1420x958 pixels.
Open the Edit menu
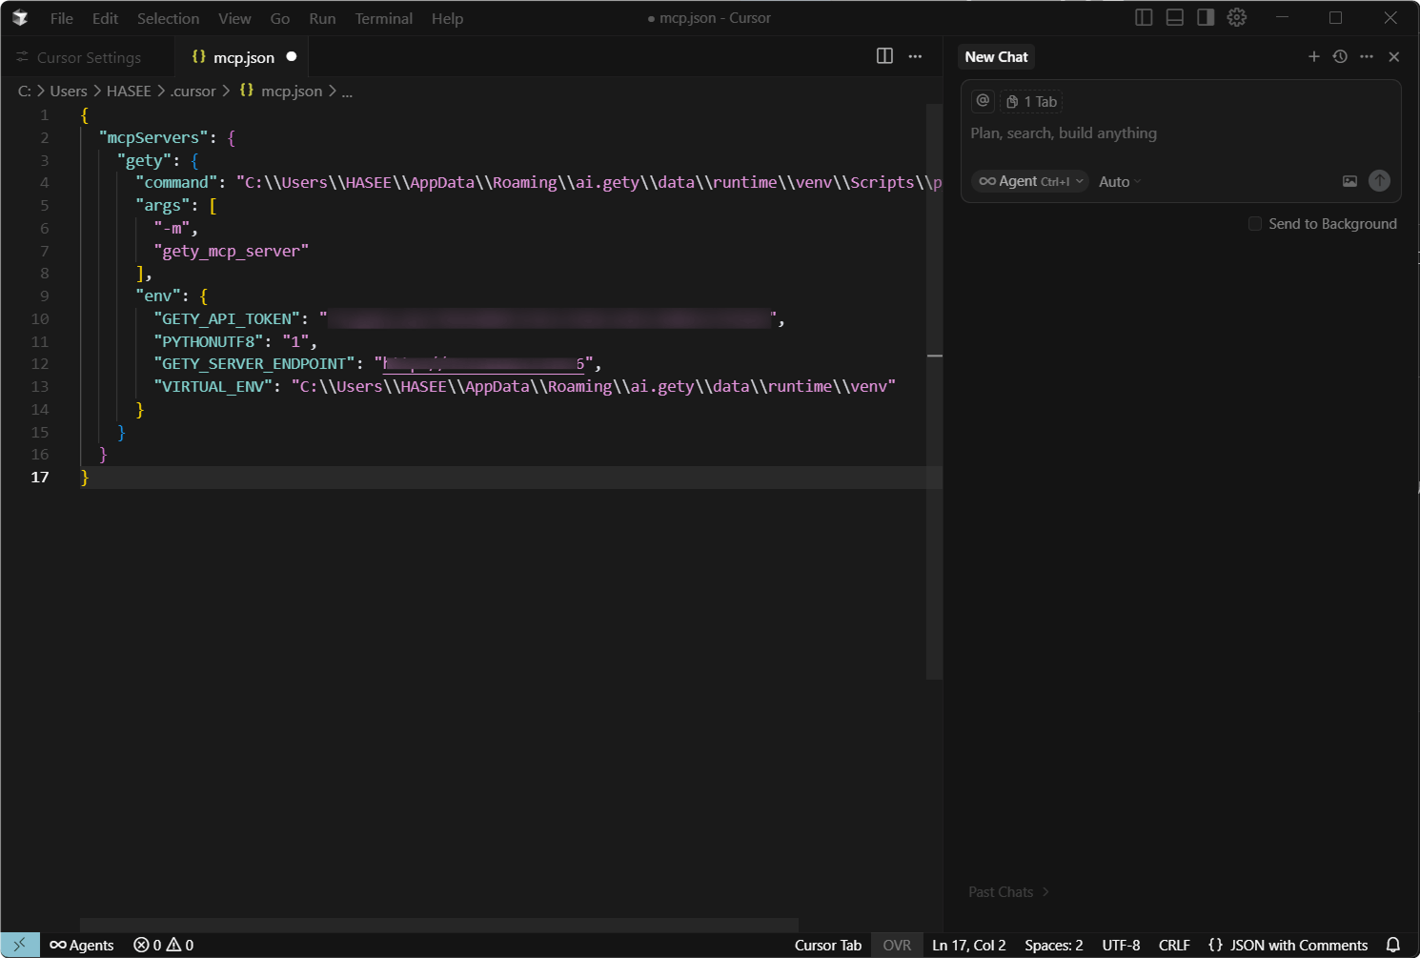tap(105, 18)
